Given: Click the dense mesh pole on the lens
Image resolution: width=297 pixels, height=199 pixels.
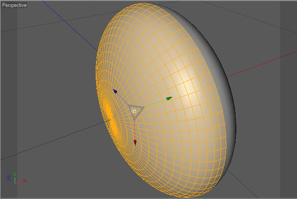Looking at the screenshot, I should click(111, 120).
